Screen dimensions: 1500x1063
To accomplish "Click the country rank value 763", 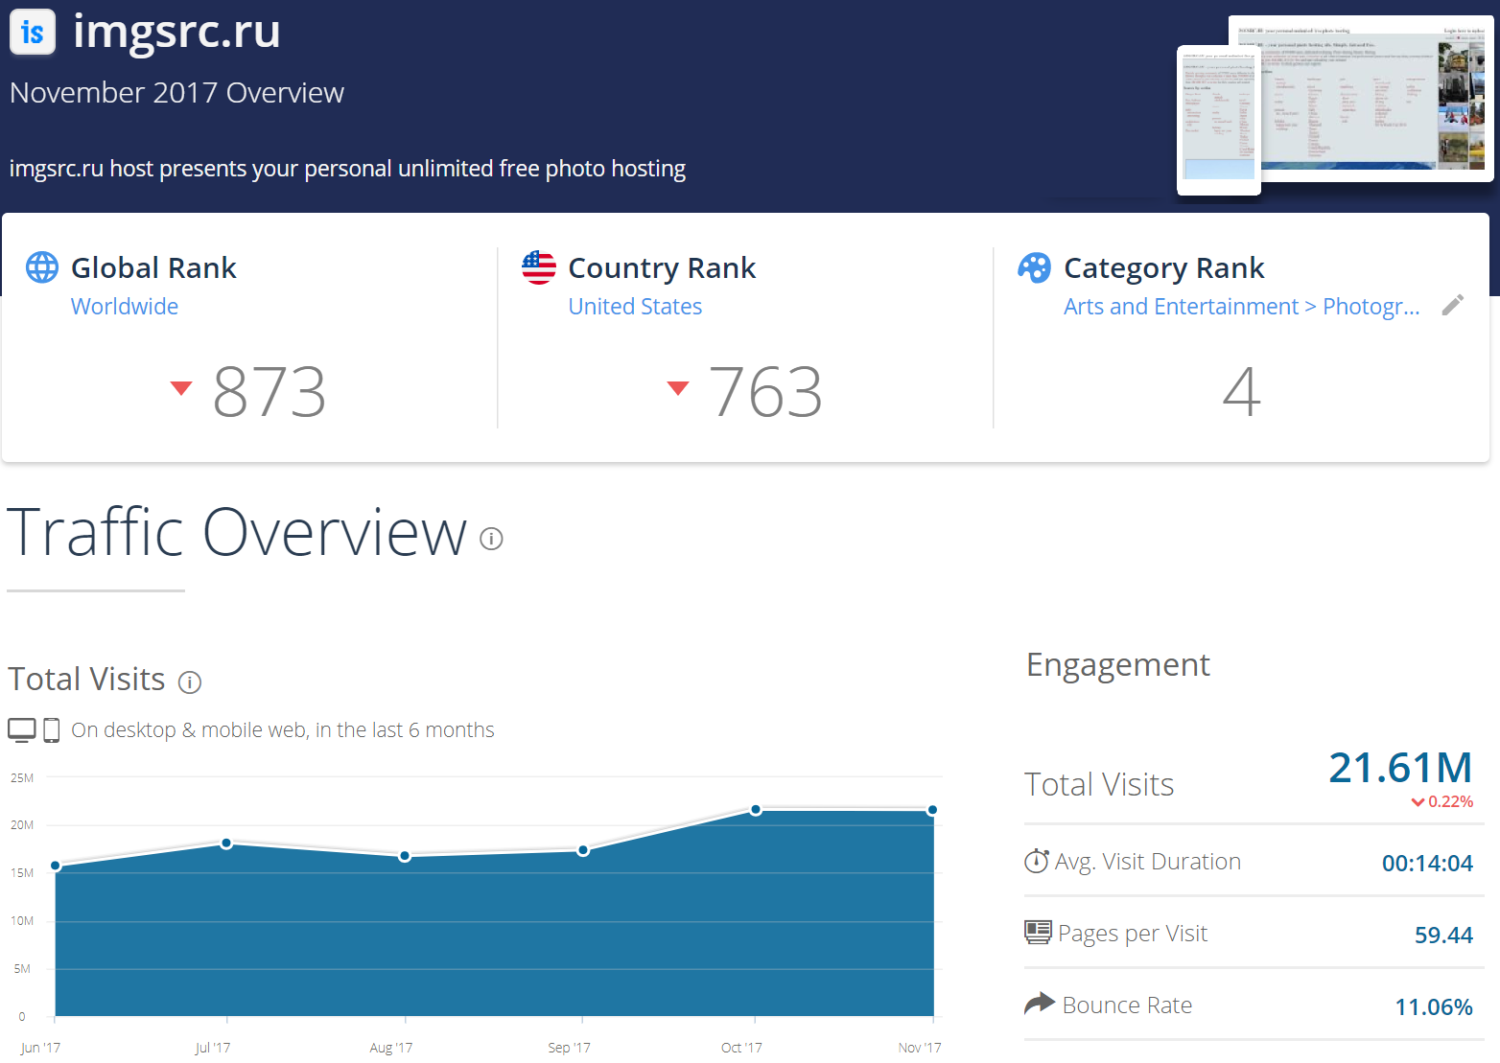I will [x=765, y=392].
